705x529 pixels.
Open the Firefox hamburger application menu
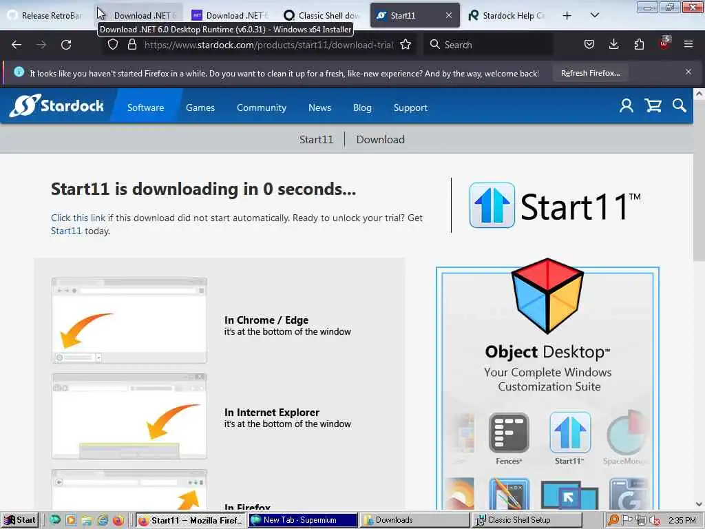coord(688,44)
